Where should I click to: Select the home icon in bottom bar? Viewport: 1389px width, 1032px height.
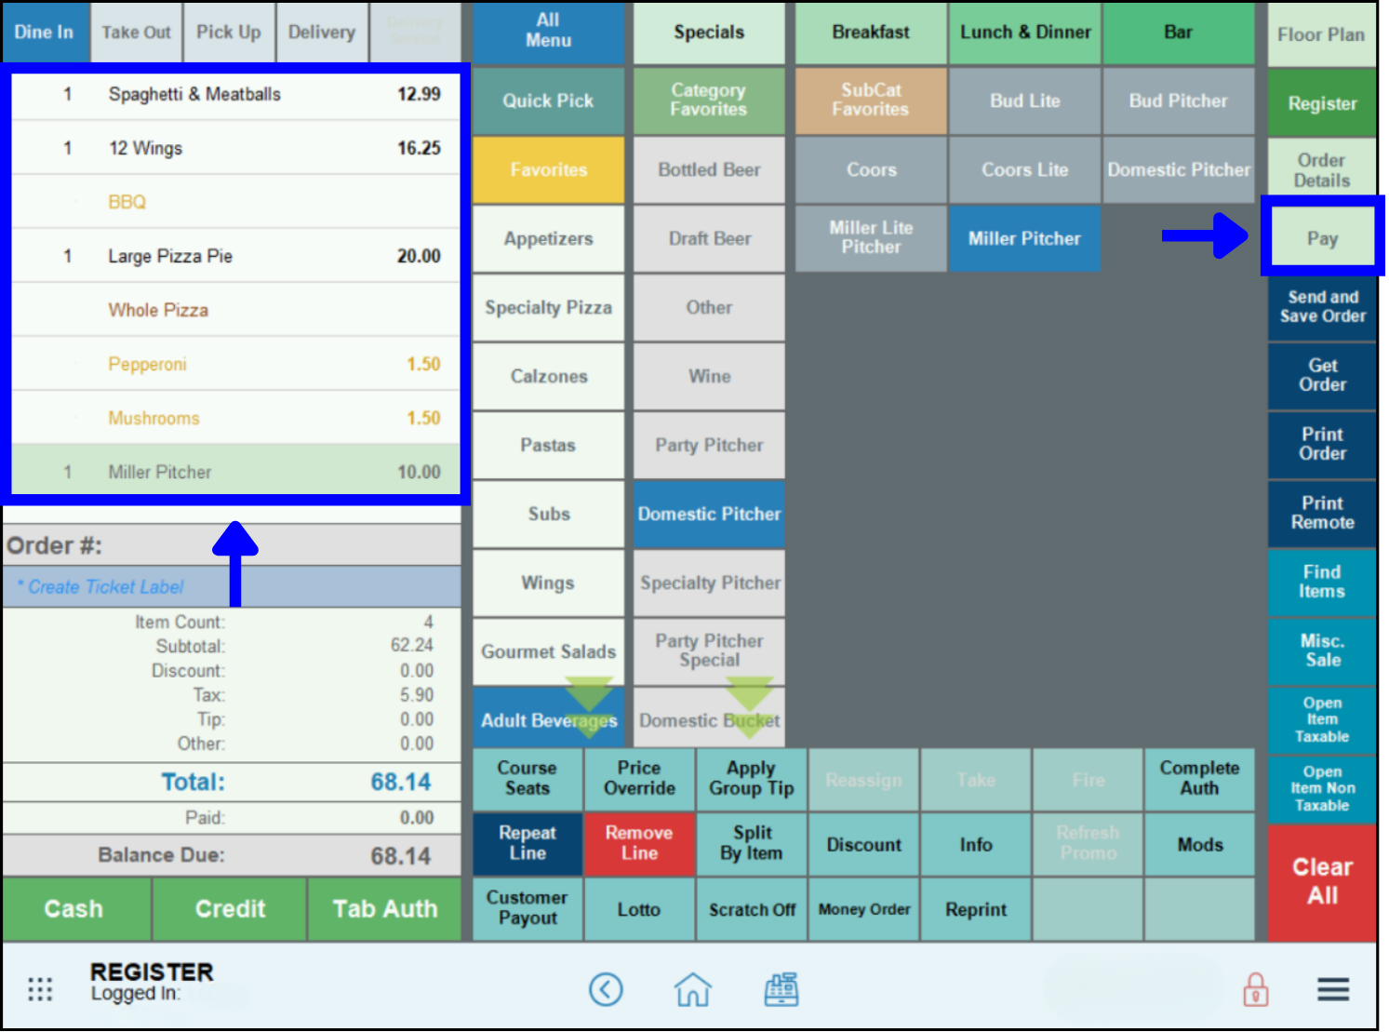(x=693, y=989)
